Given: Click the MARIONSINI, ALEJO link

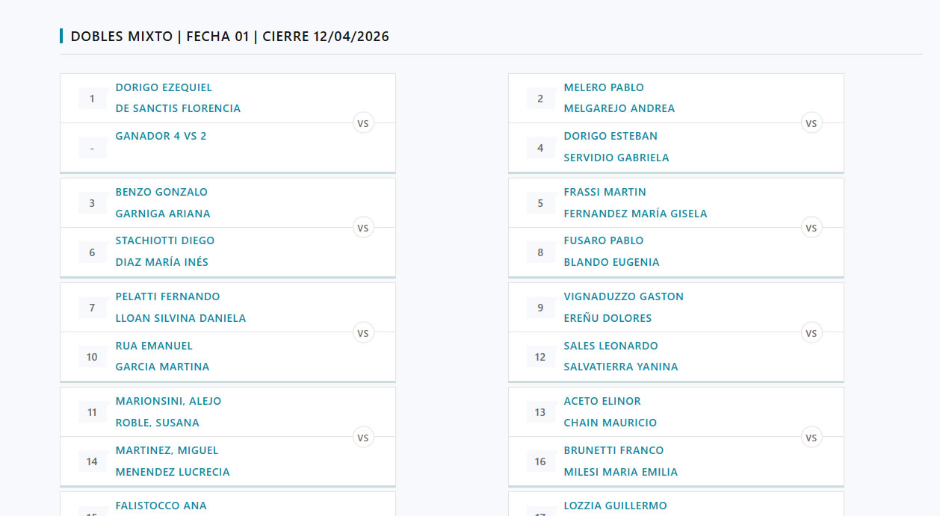Looking at the screenshot, I should click(x=168, y=401).
